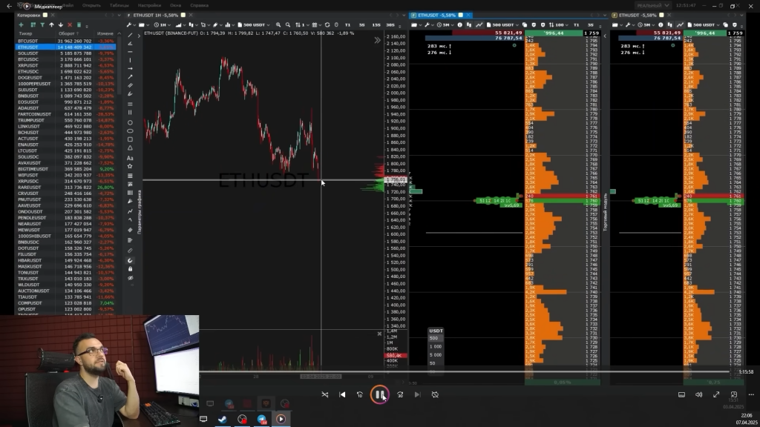Zoom in on the chart
760x427 pixels.
click(278, 24)
